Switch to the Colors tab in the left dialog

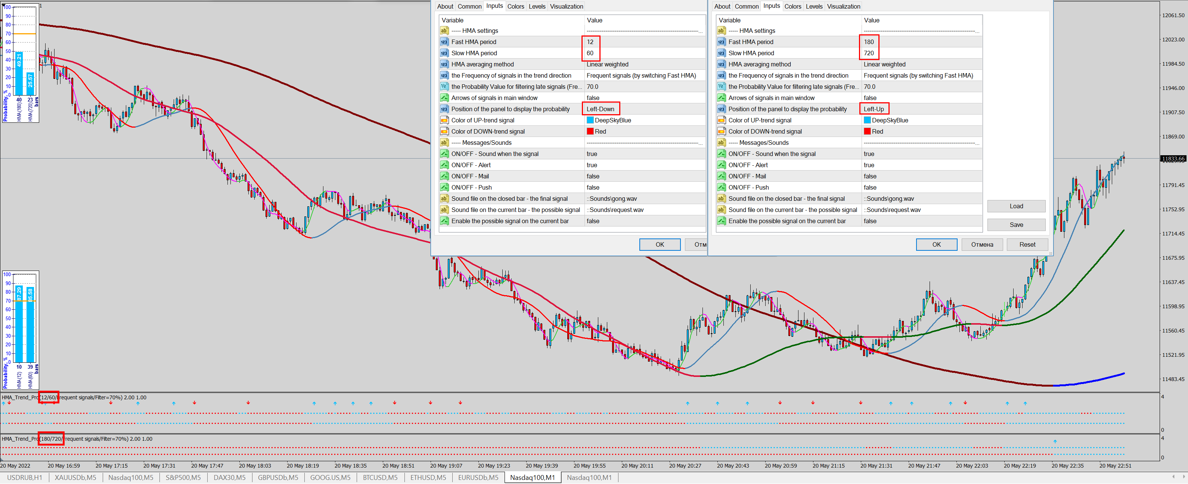click(x=515, y=6)
